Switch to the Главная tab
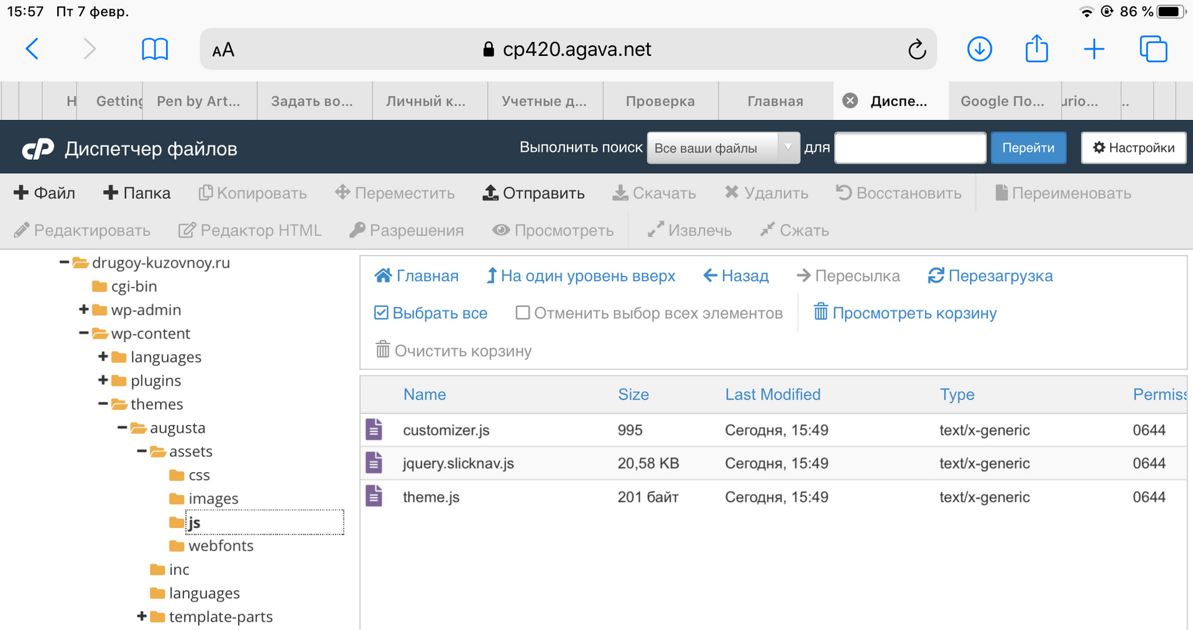This screenshot has width=1193, height=630. (775, 101)
